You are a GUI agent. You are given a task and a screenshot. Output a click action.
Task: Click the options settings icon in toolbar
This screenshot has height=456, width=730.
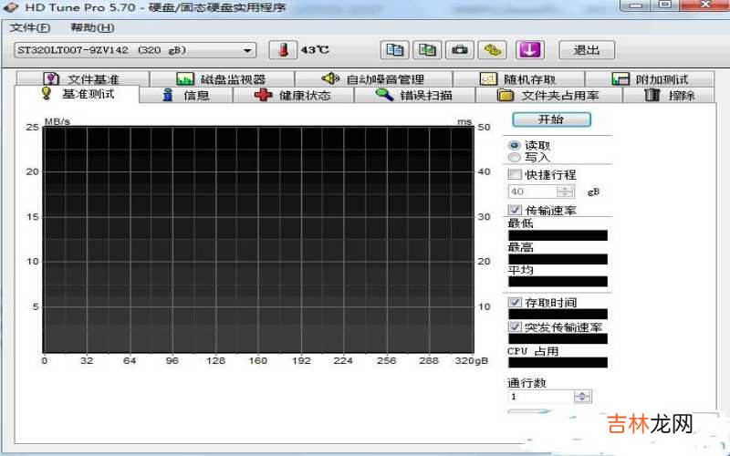pyautogui.click(x=494, y=50)
